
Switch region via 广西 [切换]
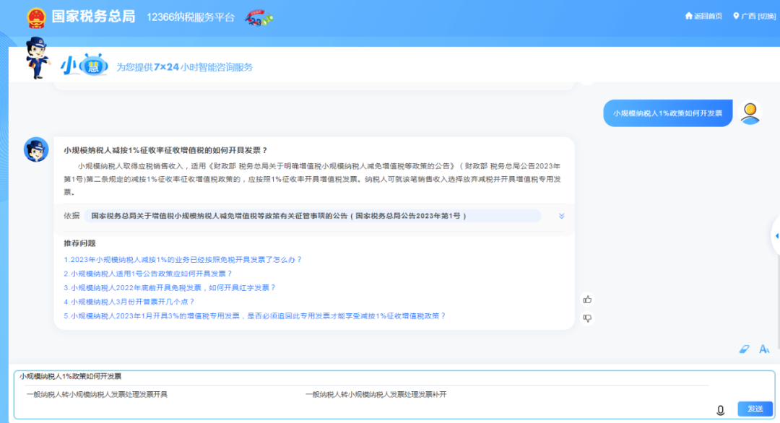click(758, 17)
